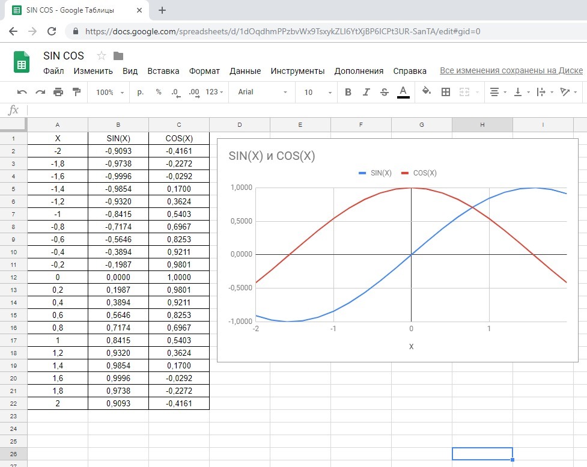Click the formula bar input
The width and height of the screenshot is (587, 467).
pyautogui.click(x=307, y=110)
